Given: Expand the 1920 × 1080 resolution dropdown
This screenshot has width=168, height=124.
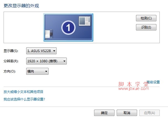Looking at the screenshot, I should [x=46, y=61].
